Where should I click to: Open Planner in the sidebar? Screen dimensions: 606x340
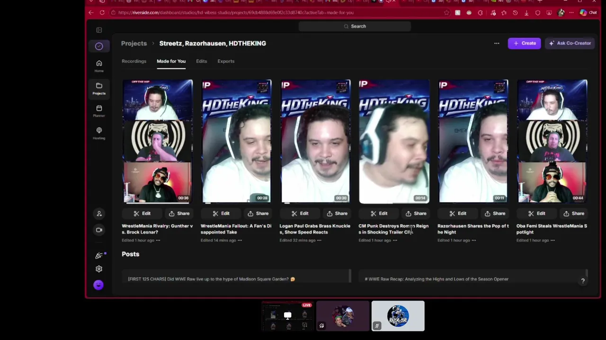pyautogui.click(x=99, y=111)
